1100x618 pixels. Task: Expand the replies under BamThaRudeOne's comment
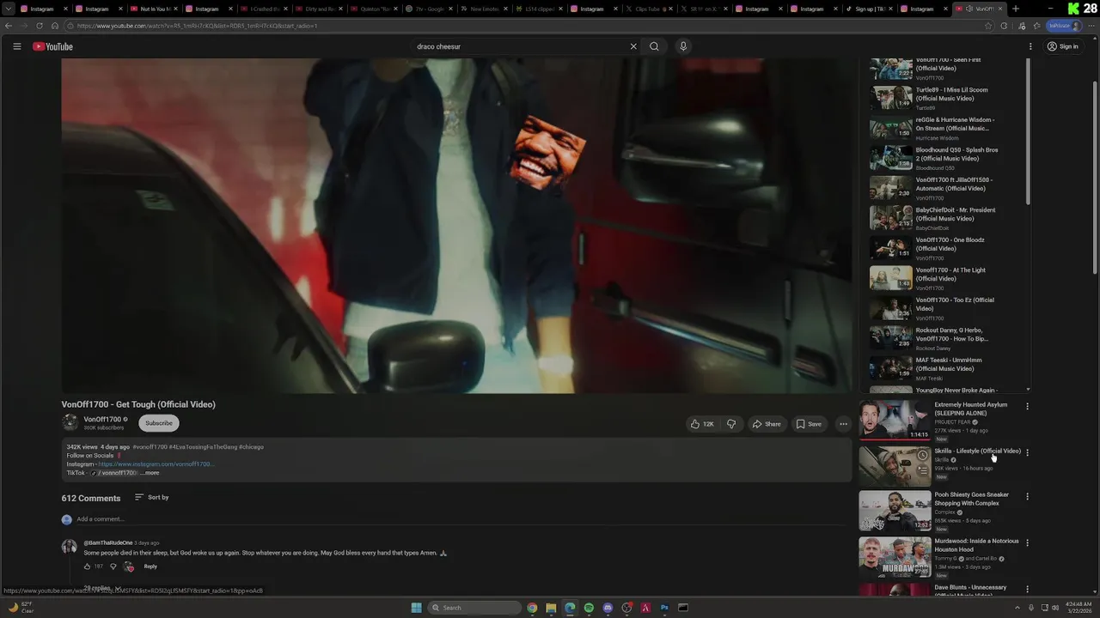coord(101,589)
